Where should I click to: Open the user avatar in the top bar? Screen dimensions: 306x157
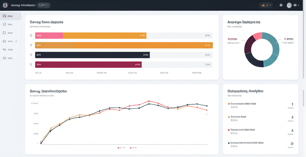click(x=289, y=5)
